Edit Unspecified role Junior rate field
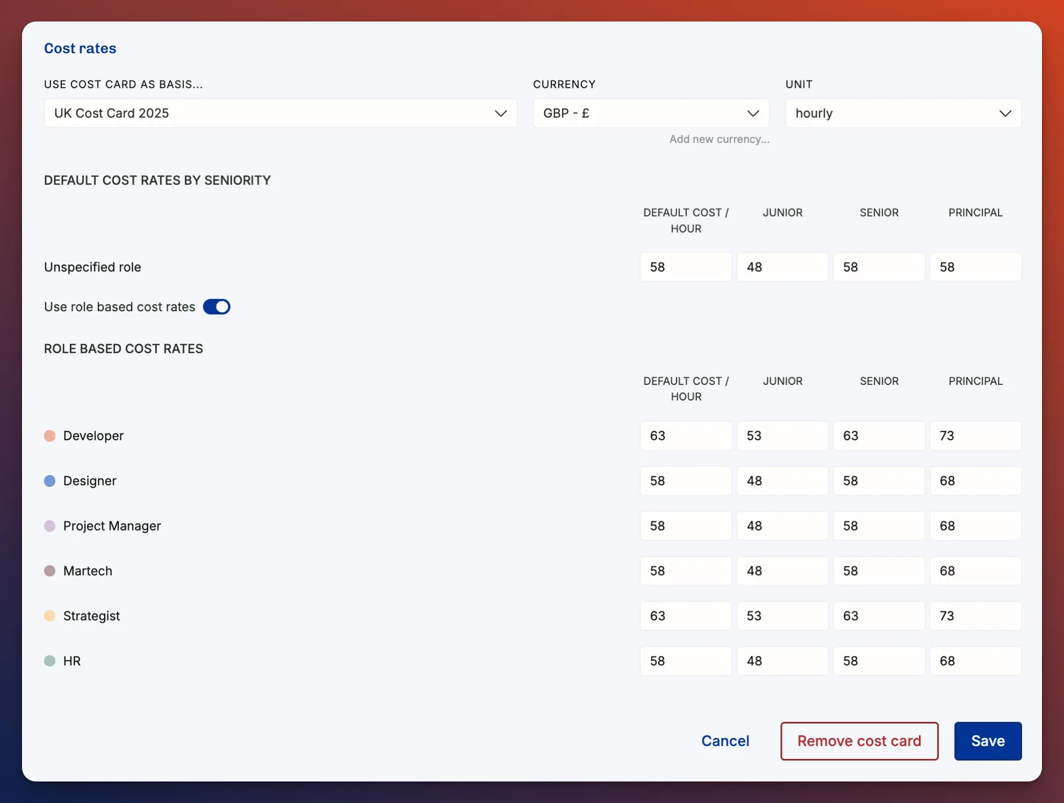This screenshot has width=1064, height=803. click(783, 267)
